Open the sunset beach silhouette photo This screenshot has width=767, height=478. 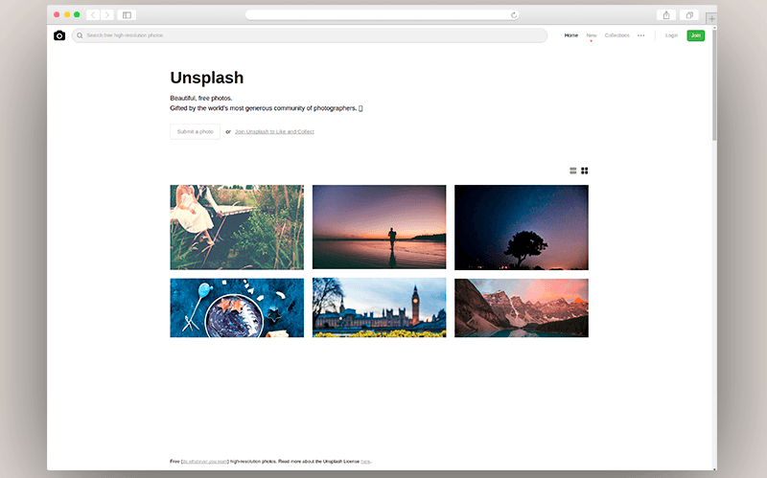coord(379,227)
